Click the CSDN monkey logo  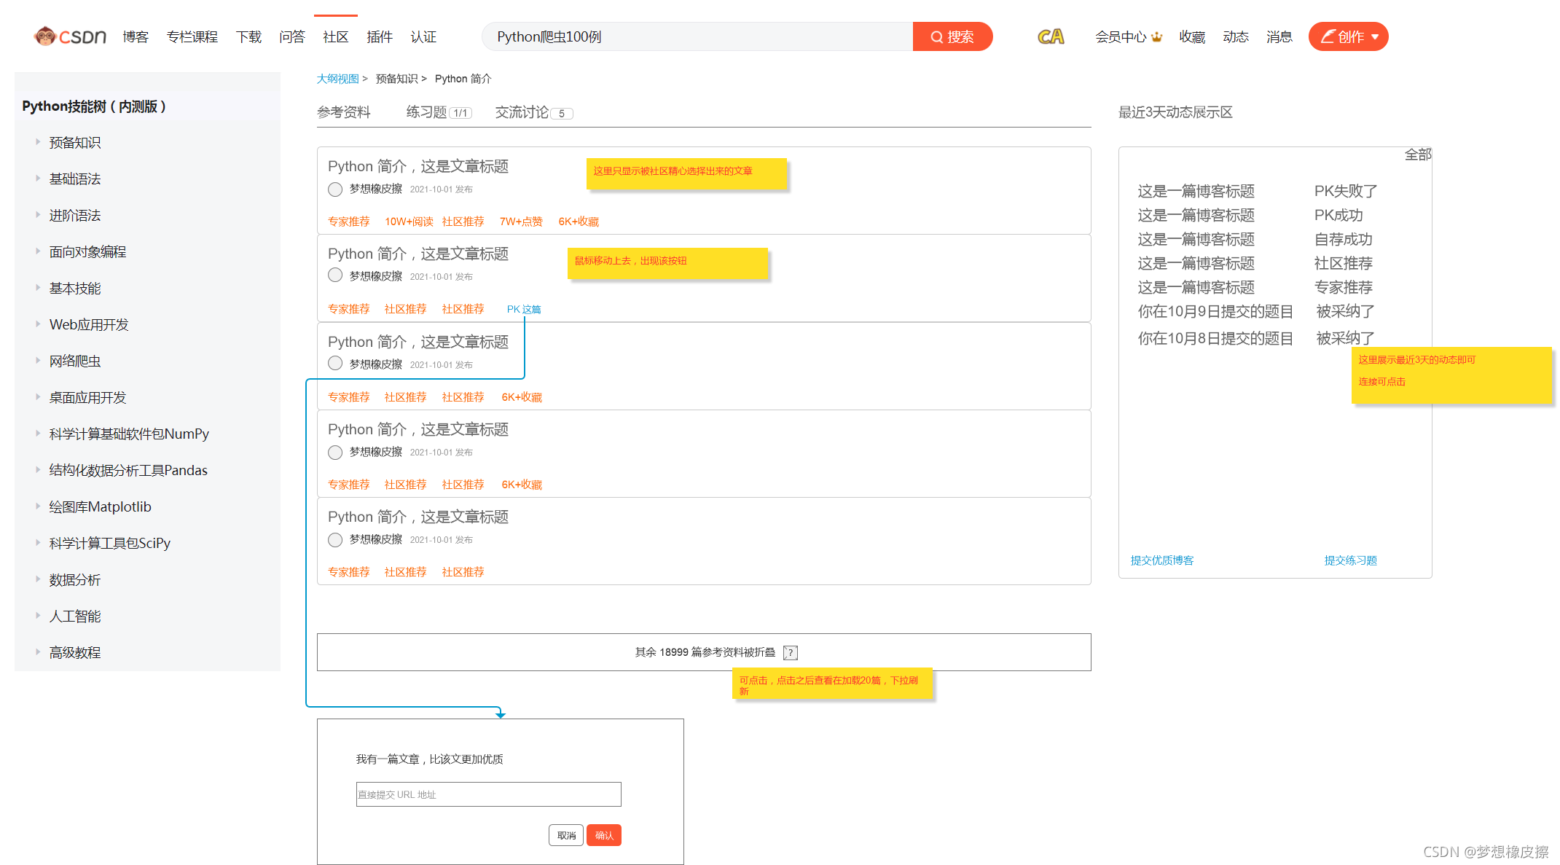45,36
